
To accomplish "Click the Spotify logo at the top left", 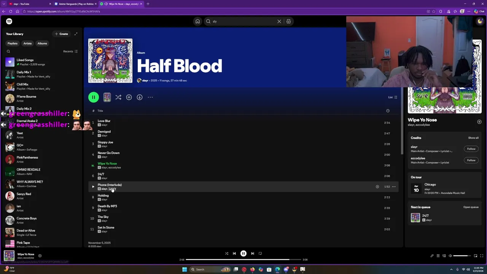I will 9,21.
